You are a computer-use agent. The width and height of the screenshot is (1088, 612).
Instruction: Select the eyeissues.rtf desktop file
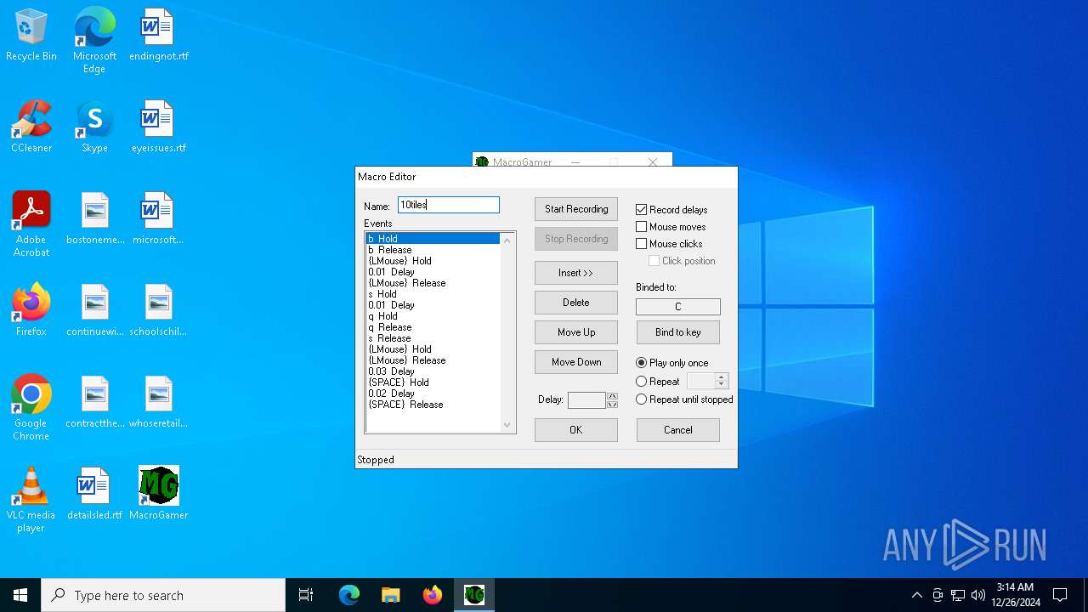tap(159, 127)
